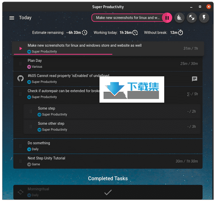Click the pink play indicator on first task
The width and height of the screenshot is (216, 202).
(x=21, y=48)
